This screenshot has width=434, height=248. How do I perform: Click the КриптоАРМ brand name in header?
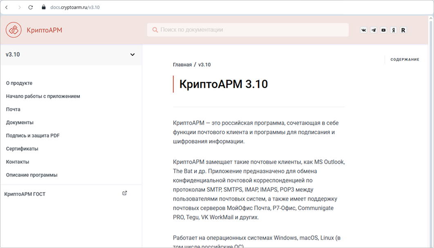[44, 30]
